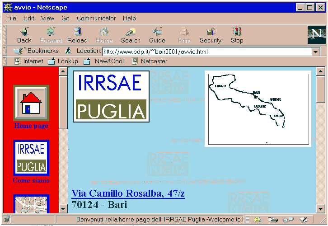Click the security lock icon in status bar
328x226 pixels.
point(7,219)
